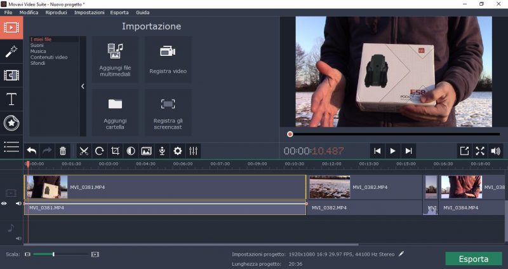
Task: Toggle video track visibility eye icon
Action: [4, 203]
